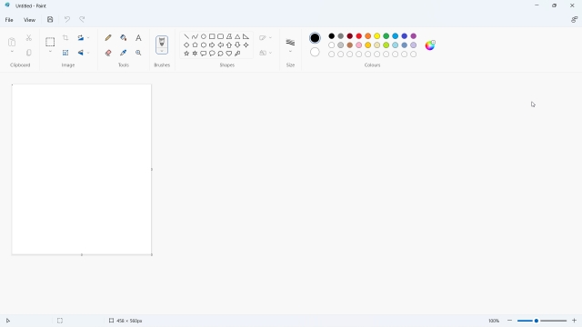Expand the Selection tool dropdown arrow

tap(50, 52)
